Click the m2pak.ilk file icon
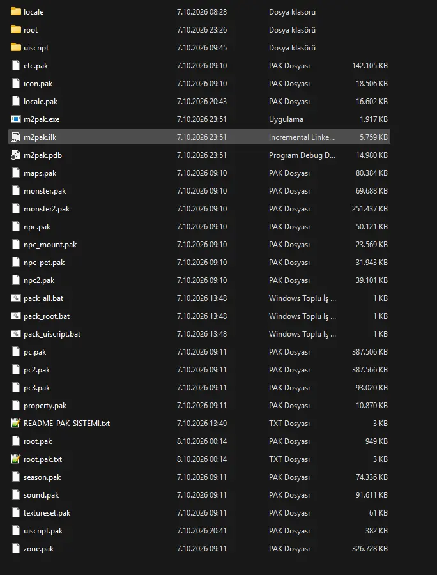The image size is (437, 575). pyautogui.click(x=16, y=137)
